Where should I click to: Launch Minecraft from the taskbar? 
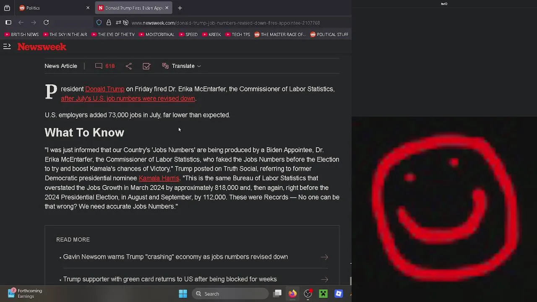coord(323,294)
